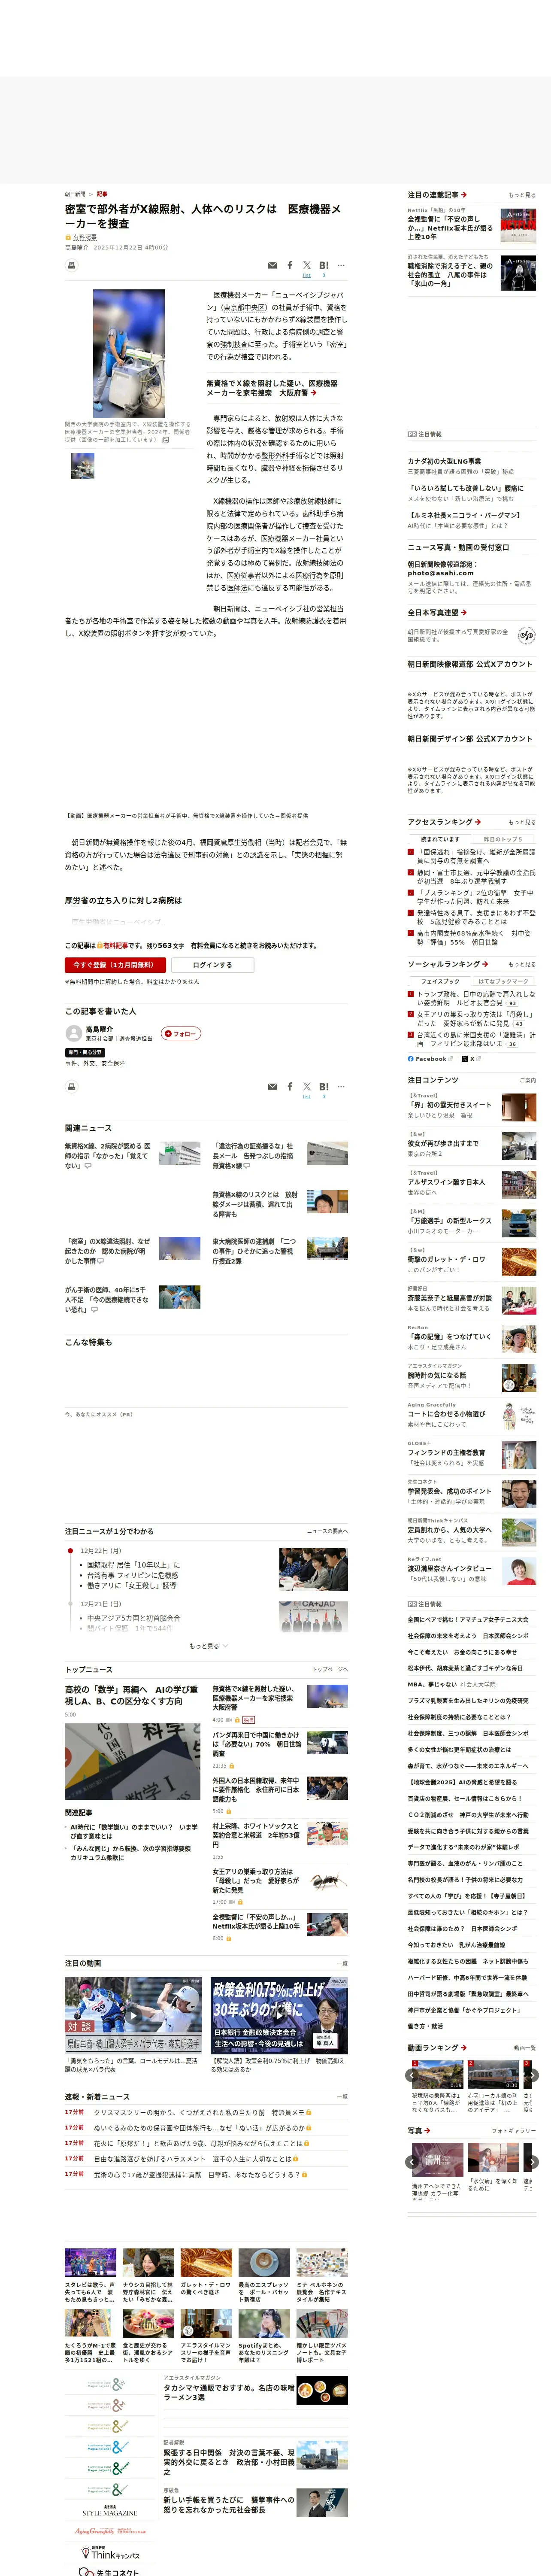The image size is (551, 2576).
Task: Click アクセスランキング arrow heading
Action: point(444,822)
